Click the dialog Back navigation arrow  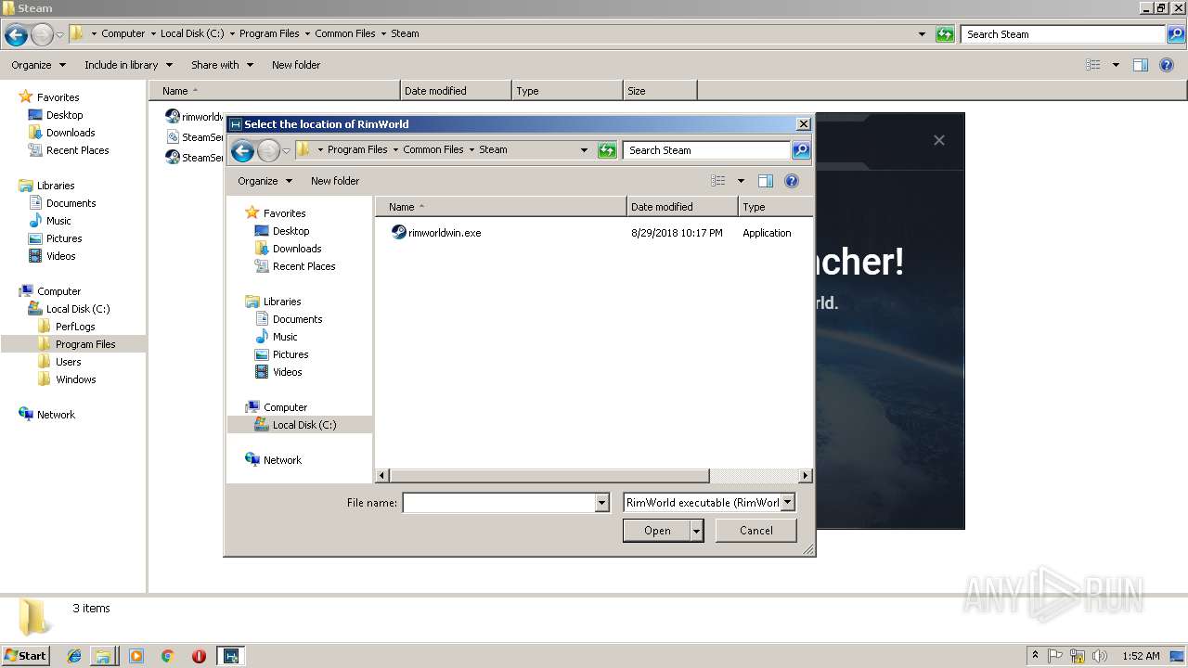click(x=242, y=150)
